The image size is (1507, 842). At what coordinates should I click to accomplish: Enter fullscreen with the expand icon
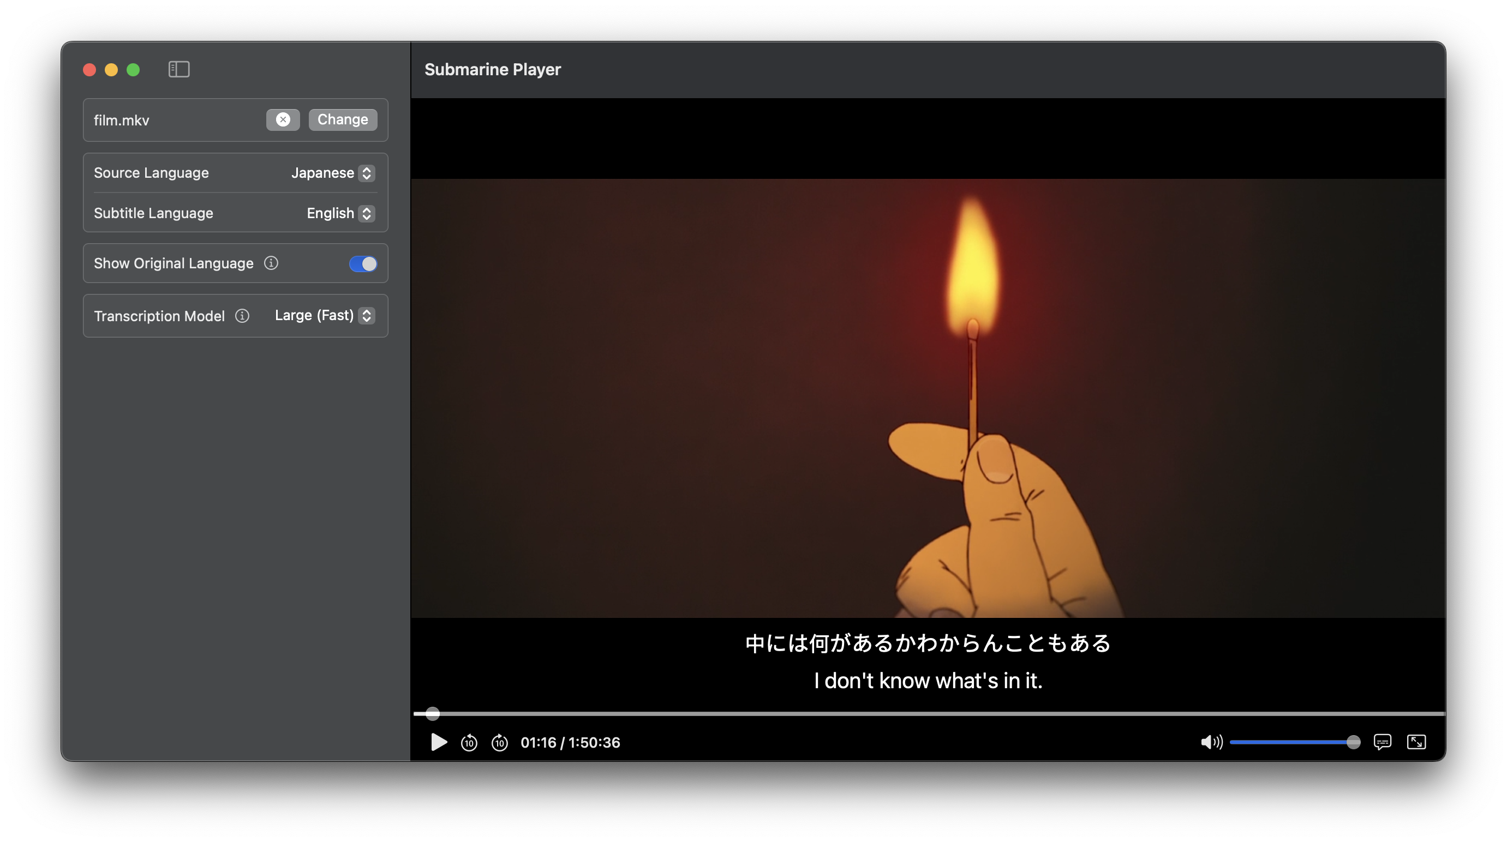coord(1416,742)
